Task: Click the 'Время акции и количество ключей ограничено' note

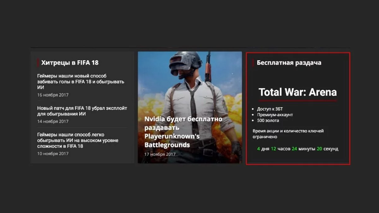Action: (x=288, y=134)
